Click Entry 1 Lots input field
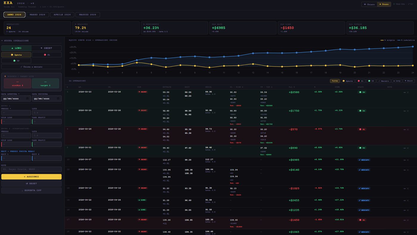 pos(47,113)
